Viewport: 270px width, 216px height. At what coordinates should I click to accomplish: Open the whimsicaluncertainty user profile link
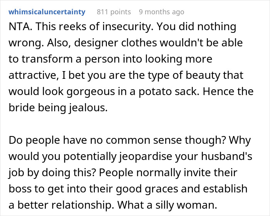point(47,12)
